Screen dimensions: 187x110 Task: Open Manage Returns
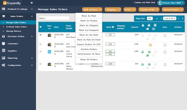tap(14, 31)
